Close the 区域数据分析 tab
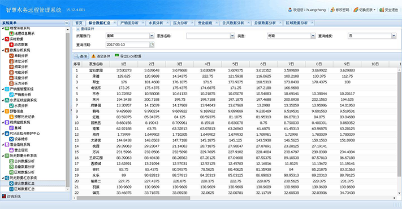This screenshot has width=402, height=209. pyautogui.click(x=312, y=23)
